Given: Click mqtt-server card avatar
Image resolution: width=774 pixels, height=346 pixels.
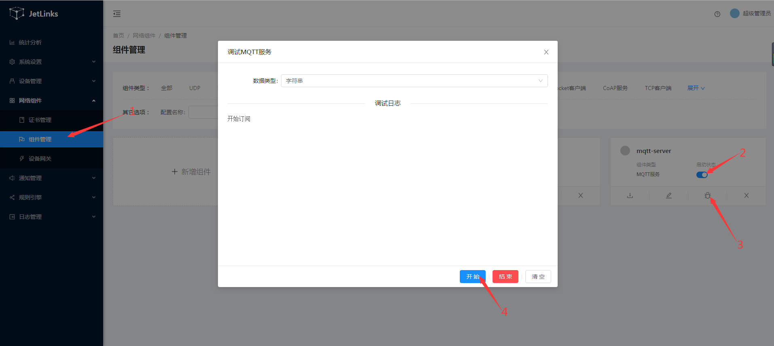Looking at the screenshot, I should coord(625,151).
